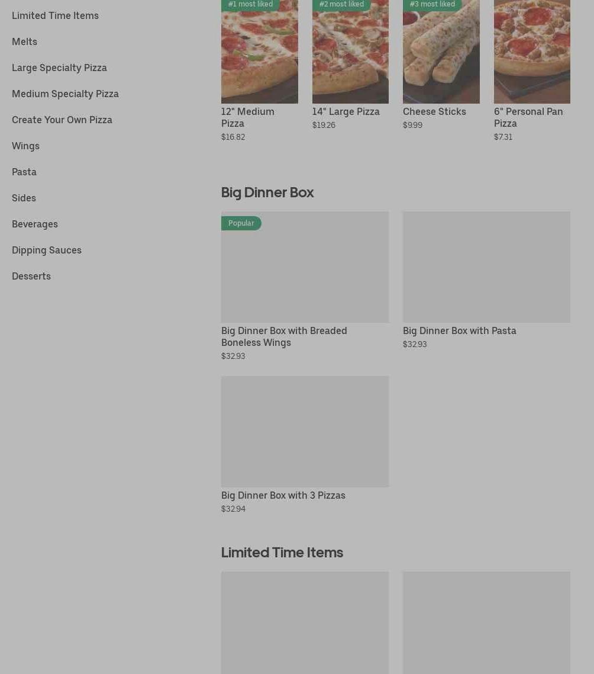Go to Beverages section
Screen dimensions: 594x674
[35, 224]
